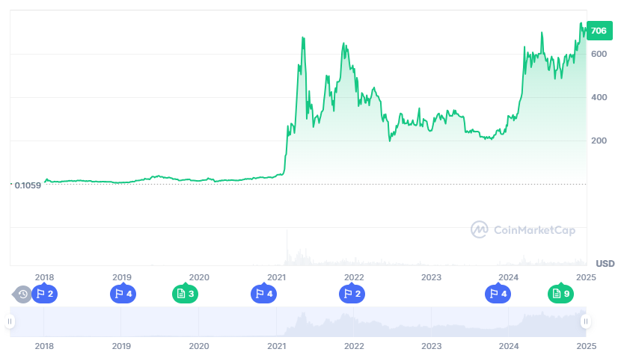
Task: Click the right handle of range navigator
Action: point(586,321)
